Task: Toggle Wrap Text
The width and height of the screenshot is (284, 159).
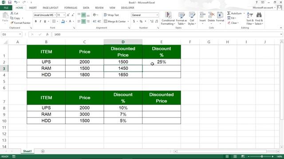Action: [111, 15]
